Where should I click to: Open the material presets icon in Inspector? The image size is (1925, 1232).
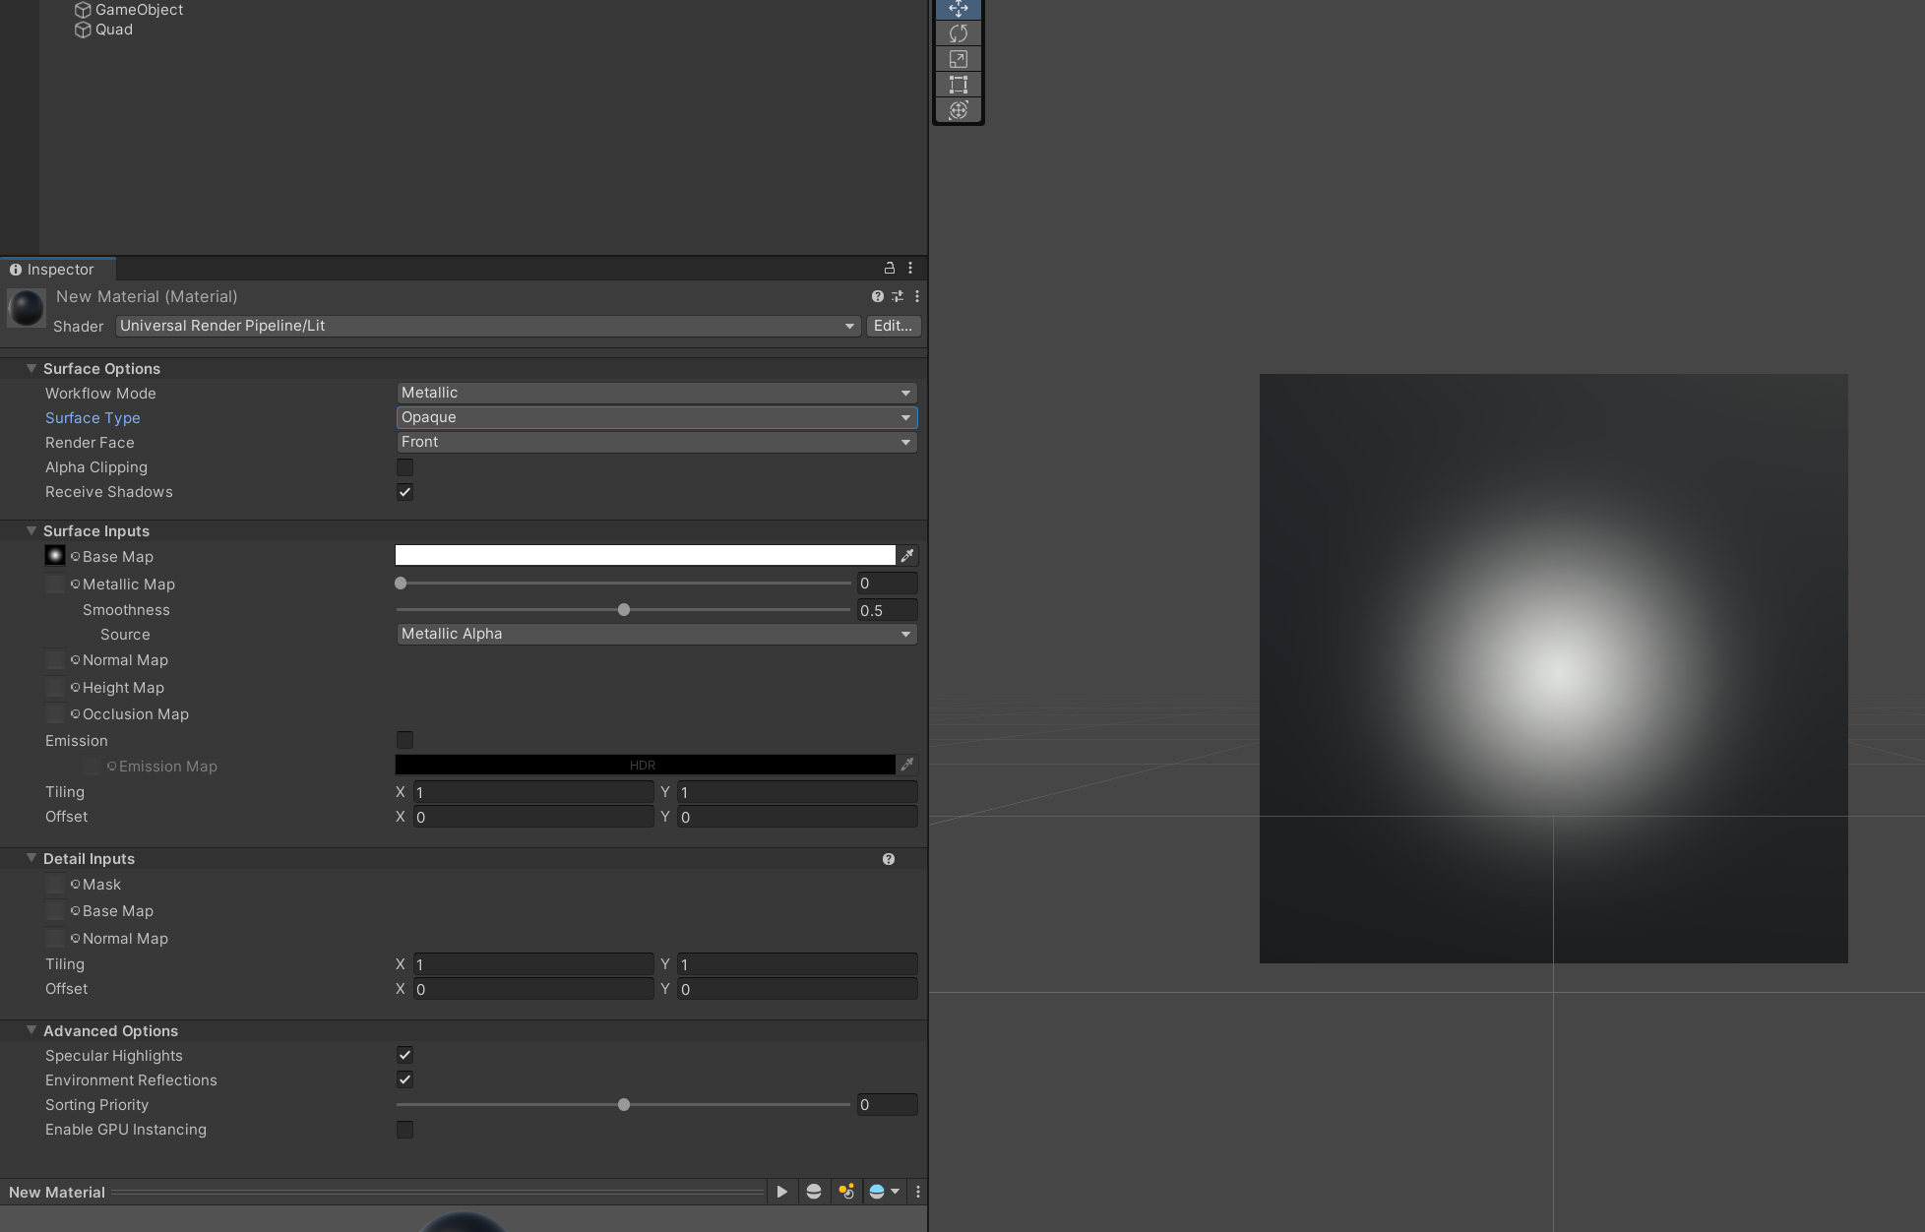click(x=897, y=296)
